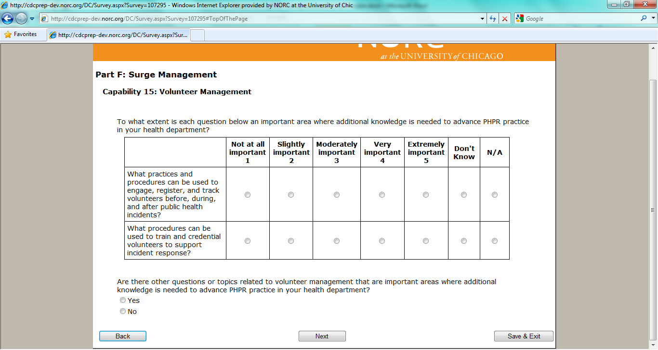Restore down the Internet Explorer window

[x=627, y=4]
